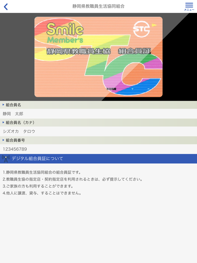Tap the antenna icon in blue bar
The width and height of the screenshot is (197, 263).
click(6, 159)
